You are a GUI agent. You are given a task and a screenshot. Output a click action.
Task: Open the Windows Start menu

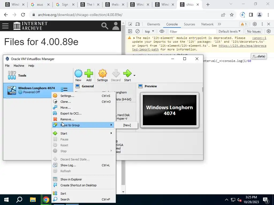tap(6, 200)
